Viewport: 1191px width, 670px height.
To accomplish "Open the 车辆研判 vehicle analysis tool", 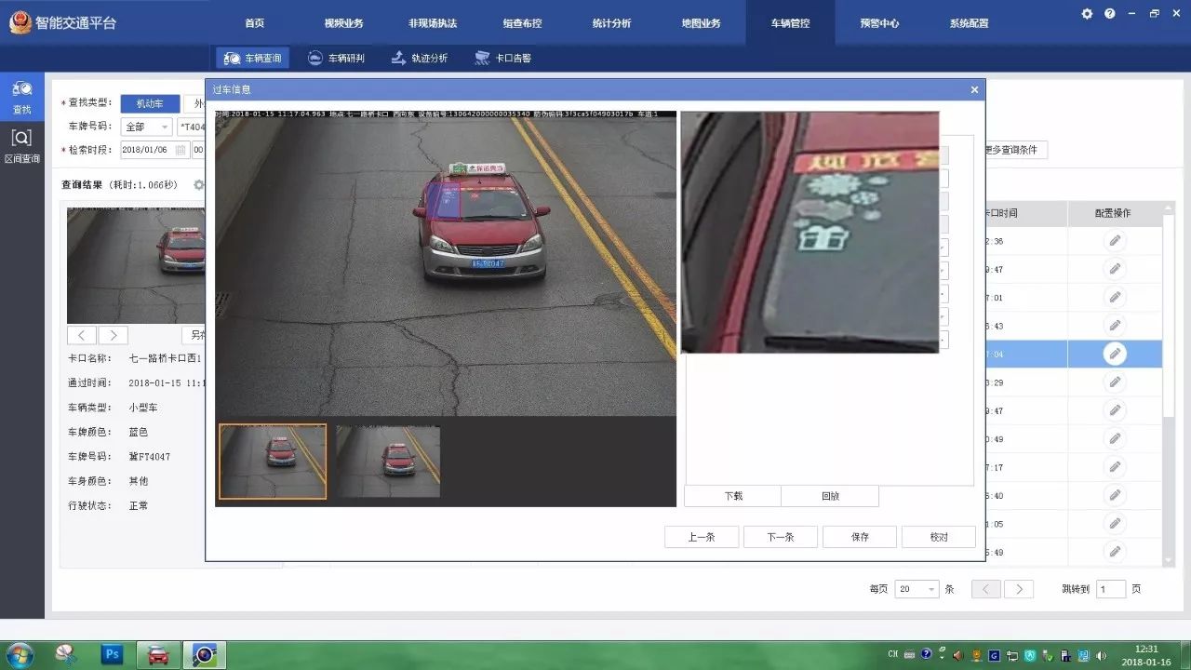I will [x=336, y=58].
